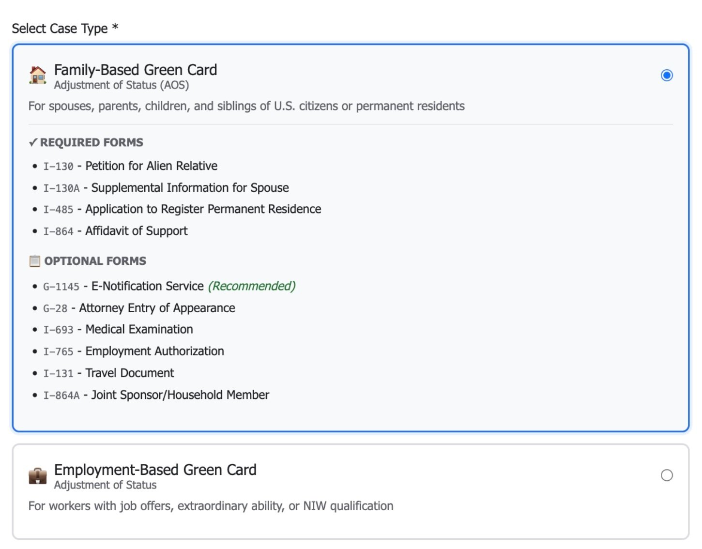
Task: Click the clipboard icon next to OPTIONAL FORMS
Action: point(33,260)
